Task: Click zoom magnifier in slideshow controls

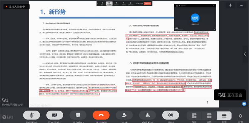Action: [x=46, y=105]
